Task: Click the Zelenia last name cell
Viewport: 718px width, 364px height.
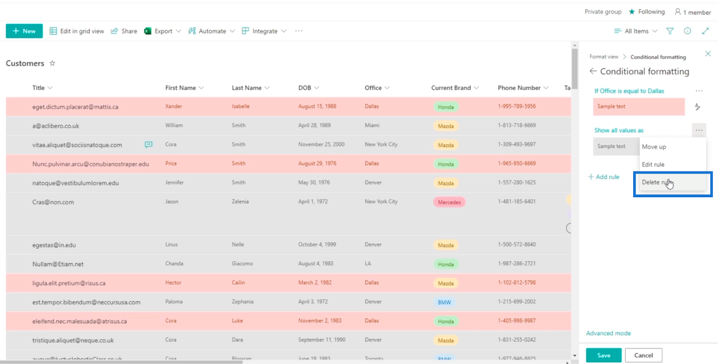Action: coord(240,202)
